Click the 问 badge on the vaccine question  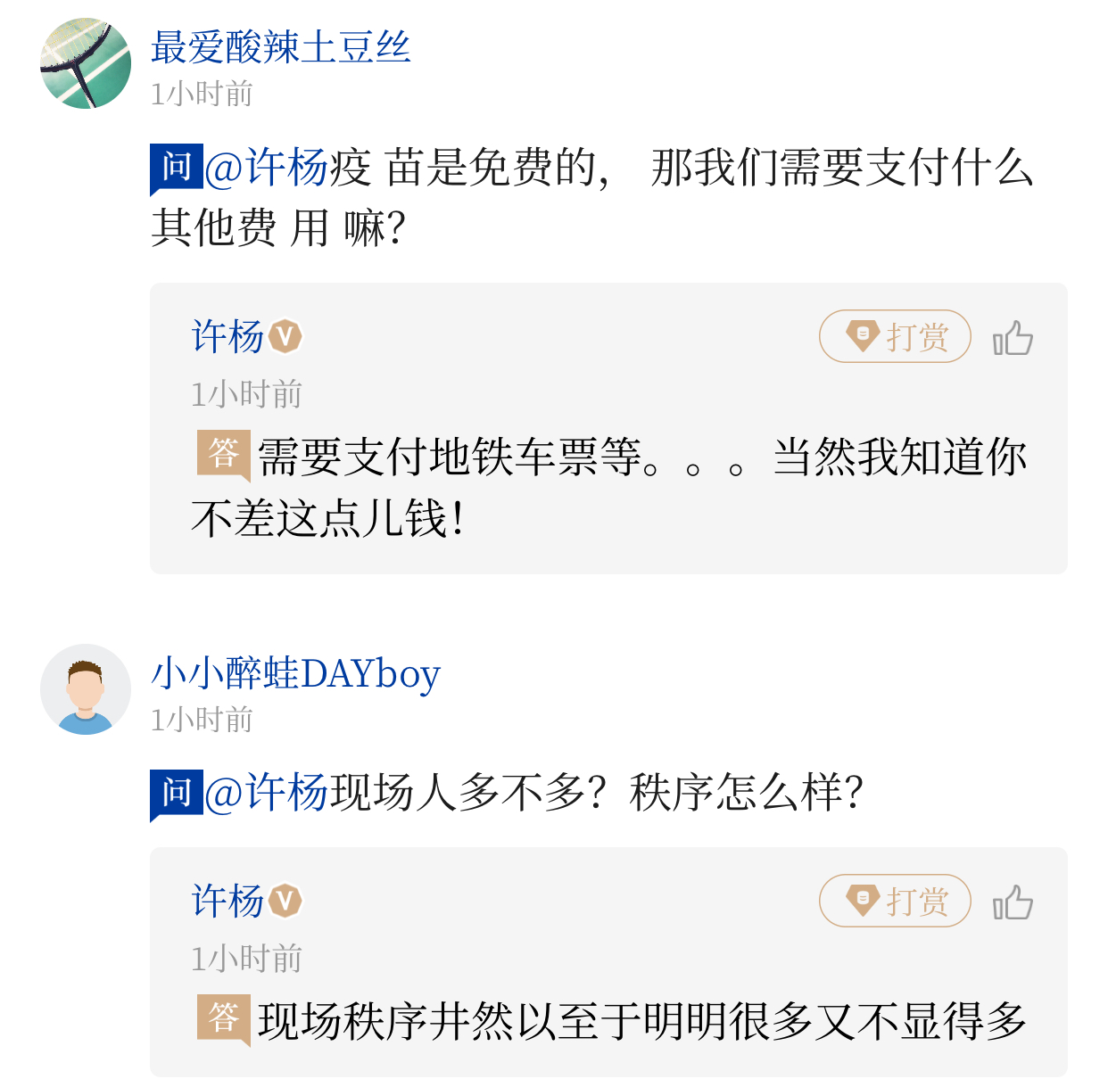click(x=177, y=168)
